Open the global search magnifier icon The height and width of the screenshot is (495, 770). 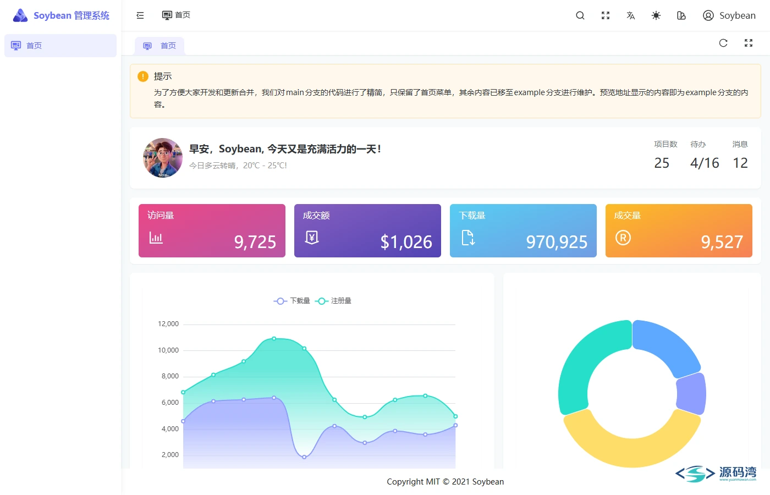click(x=580, y=15)
